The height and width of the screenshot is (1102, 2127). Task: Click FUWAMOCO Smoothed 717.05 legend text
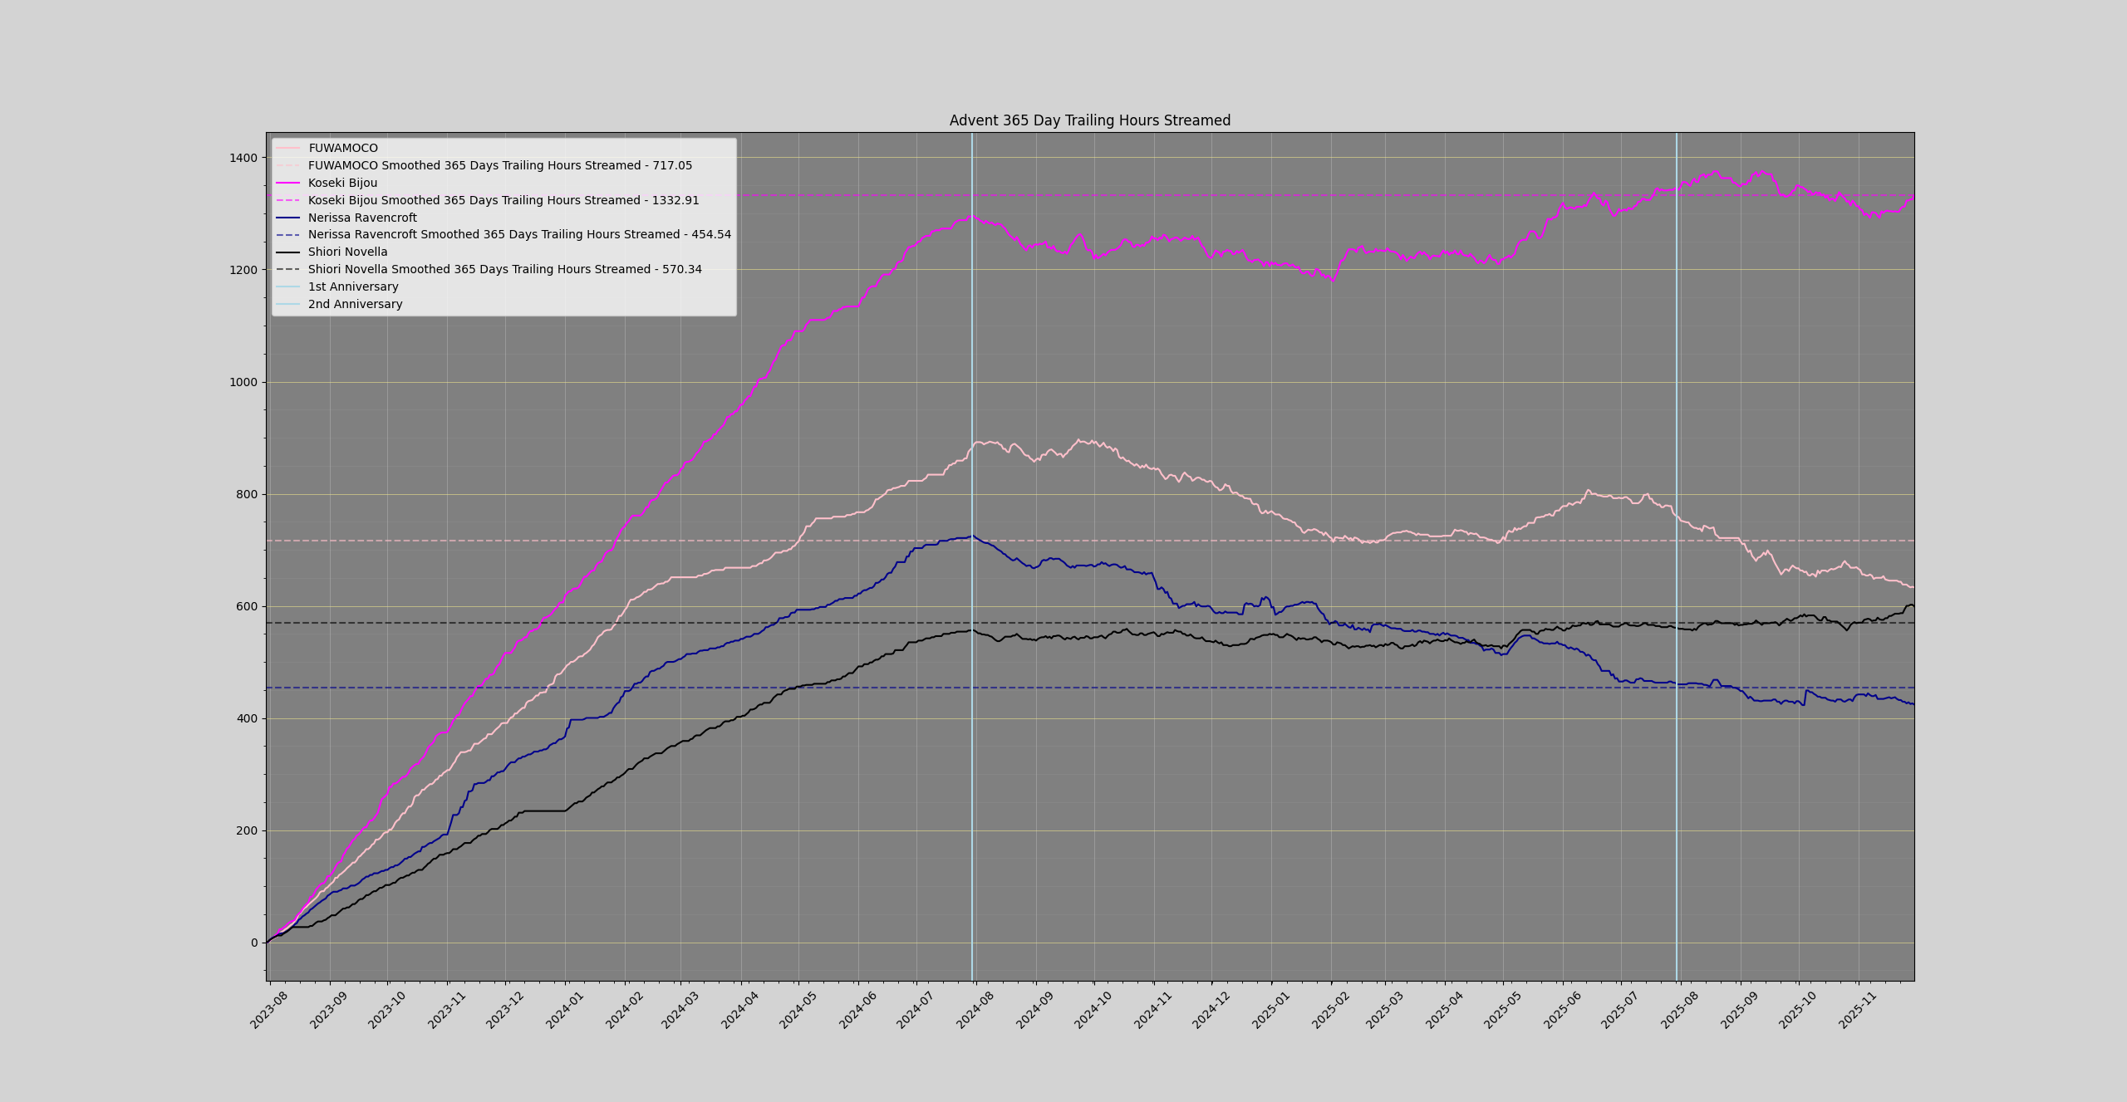click(499, 165)
